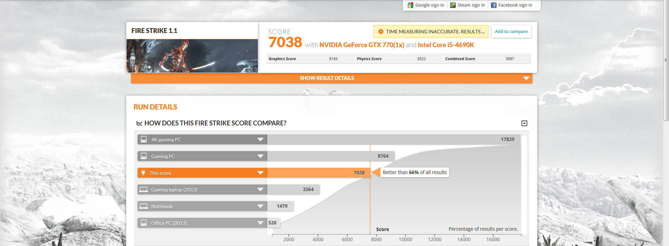This screenshot has width=669, height=246.
Task: Click the 4K gaming PC monitor icon
Action: click(144, 139)
